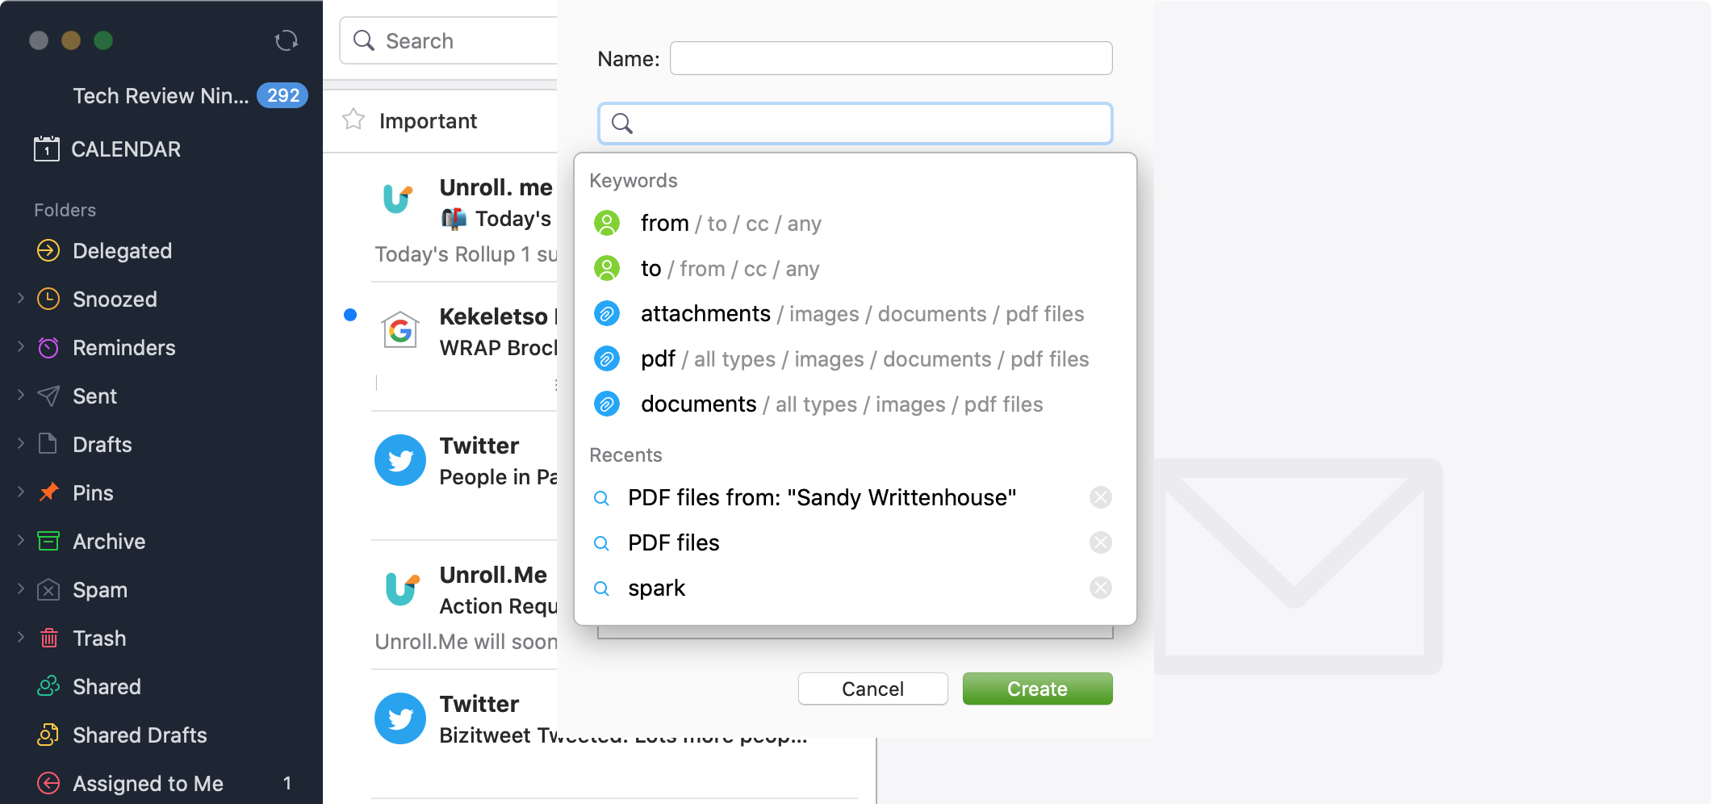Image resolution: width=1711 pixels, height=804 pixels.
Task: Star the Important section icon
Action: coord(353,120)
